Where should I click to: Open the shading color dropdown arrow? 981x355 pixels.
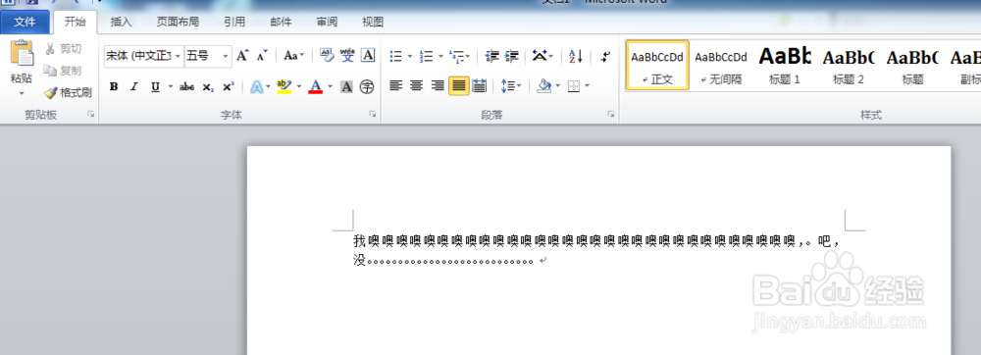[x=557, y=86]
